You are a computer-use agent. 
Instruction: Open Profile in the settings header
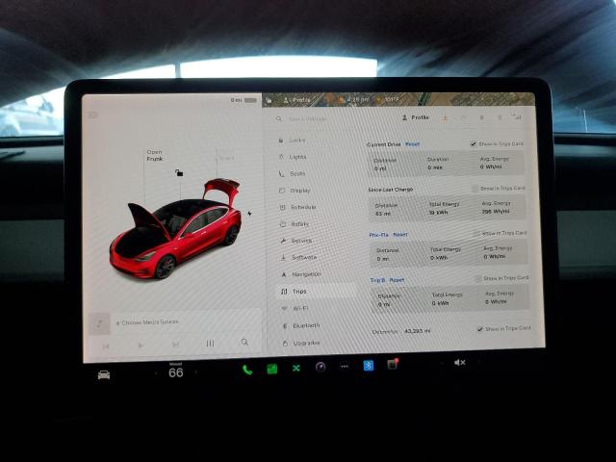(x=416, y=117)
